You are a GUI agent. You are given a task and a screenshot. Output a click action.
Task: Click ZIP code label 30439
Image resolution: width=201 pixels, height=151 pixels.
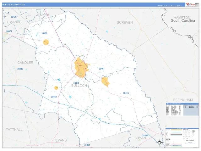click(x=20, y=69)
